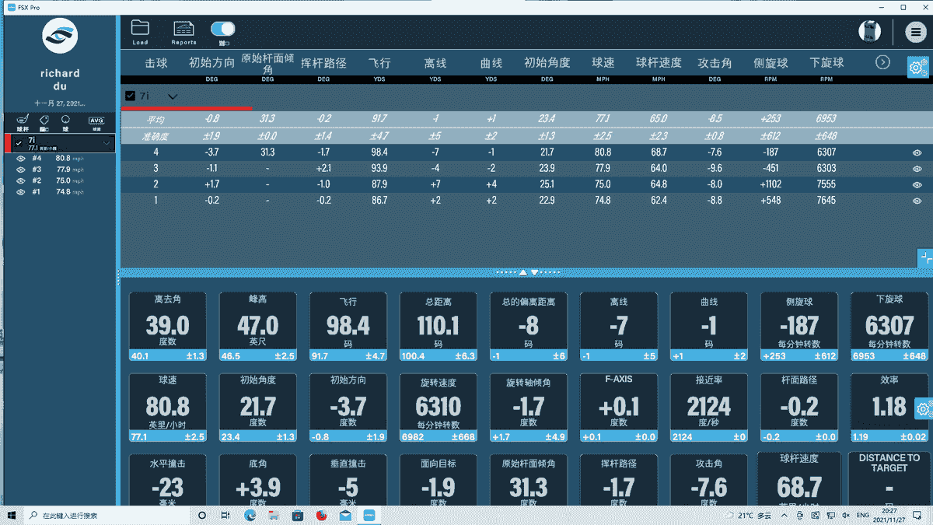Viewport: 933px width, 525px height.
Task: Open Firefox from the taskbar
Action: 321,515
